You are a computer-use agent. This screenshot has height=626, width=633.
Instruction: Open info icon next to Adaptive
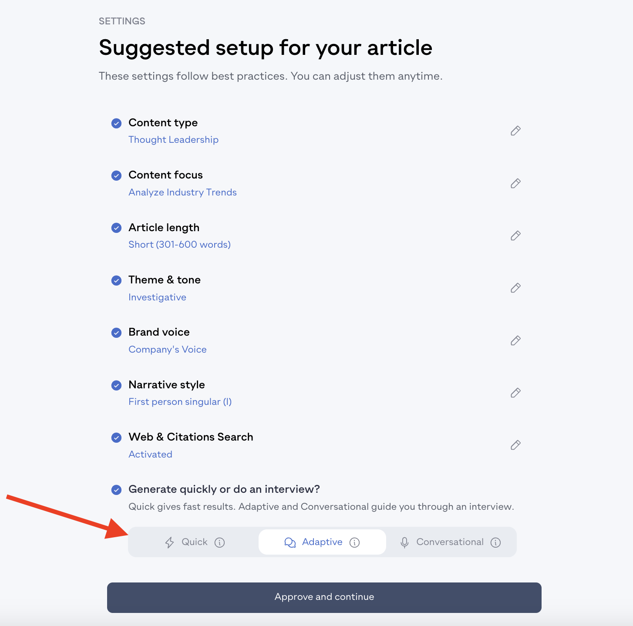tap(355, 542)
